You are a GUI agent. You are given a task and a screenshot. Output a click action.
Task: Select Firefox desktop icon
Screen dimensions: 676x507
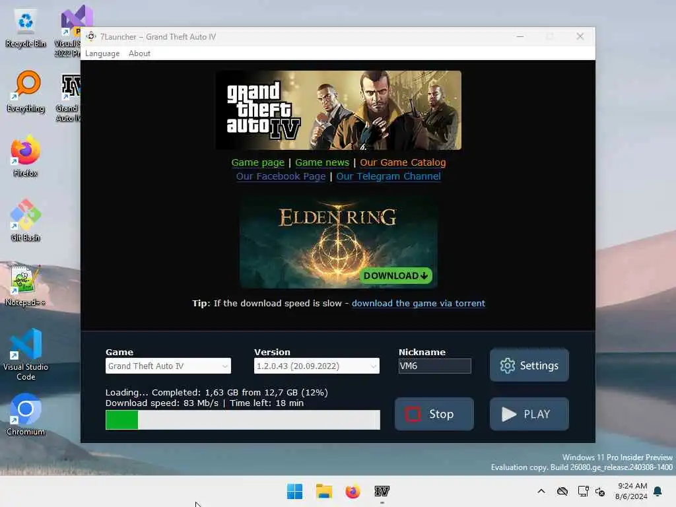click(26, 156)
